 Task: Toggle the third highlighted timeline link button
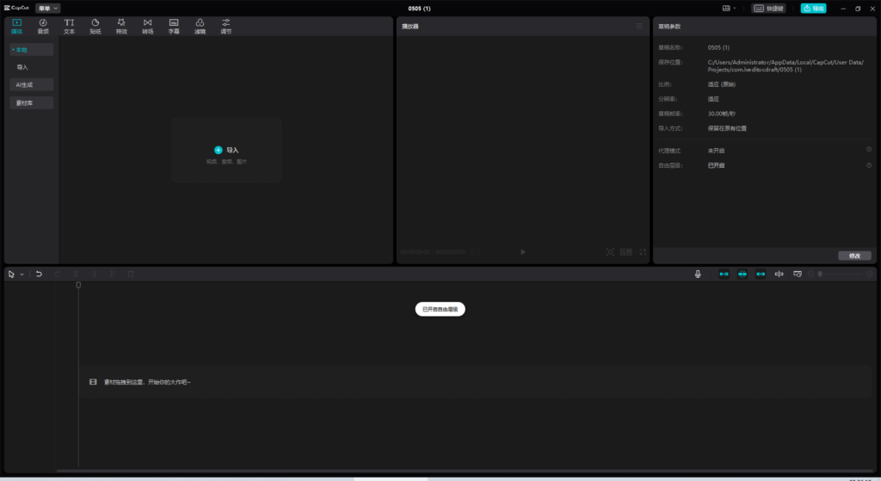coord(761,274)
